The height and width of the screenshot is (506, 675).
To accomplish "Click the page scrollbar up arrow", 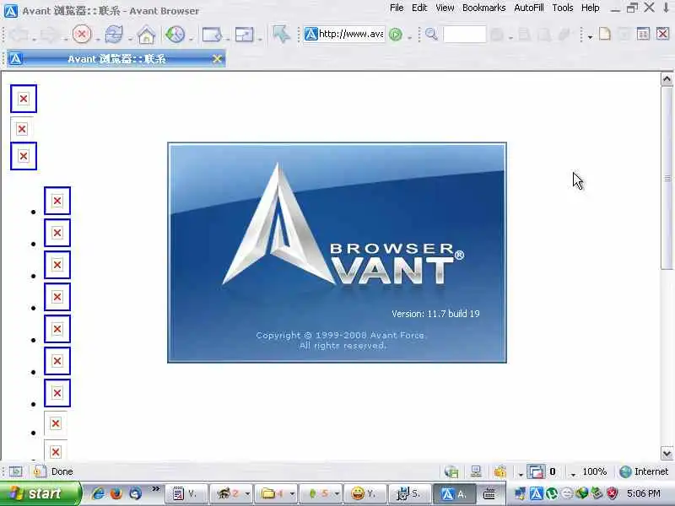I will tap(667, 79).
